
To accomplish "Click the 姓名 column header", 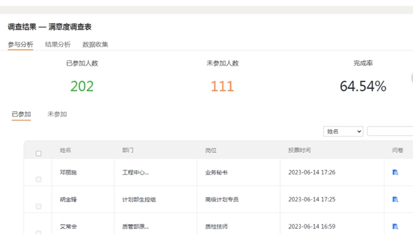I will 65,150.
